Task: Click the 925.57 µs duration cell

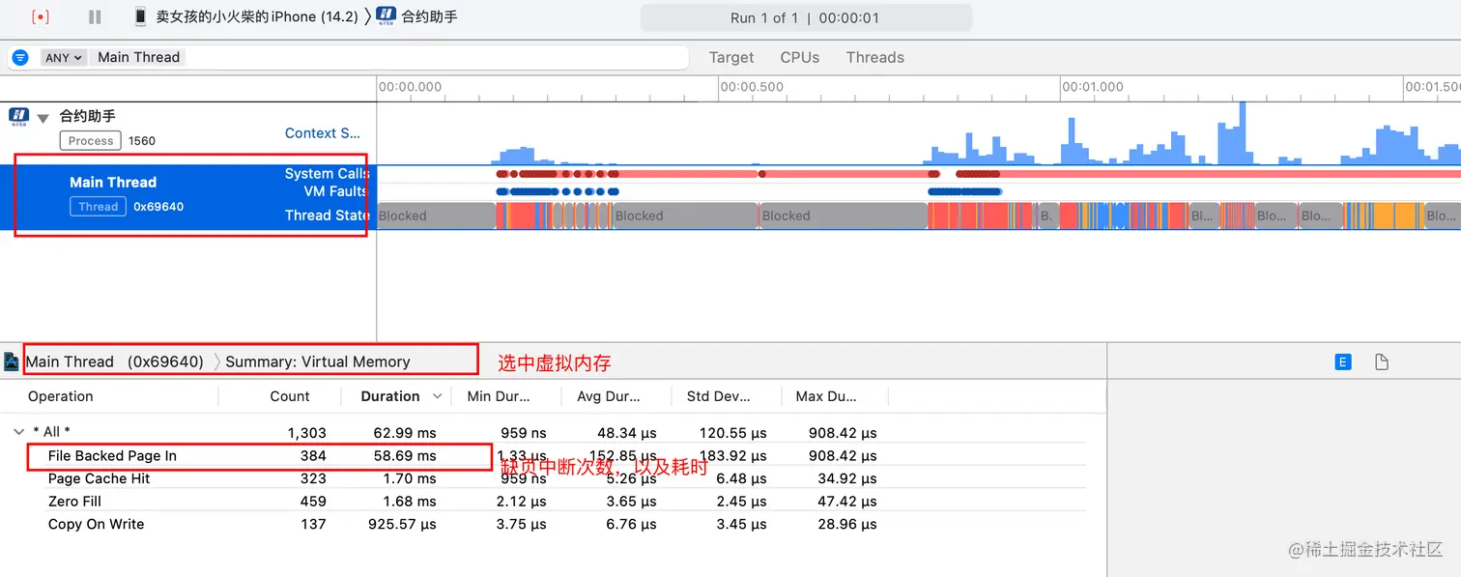Action: tap(402, 524)
